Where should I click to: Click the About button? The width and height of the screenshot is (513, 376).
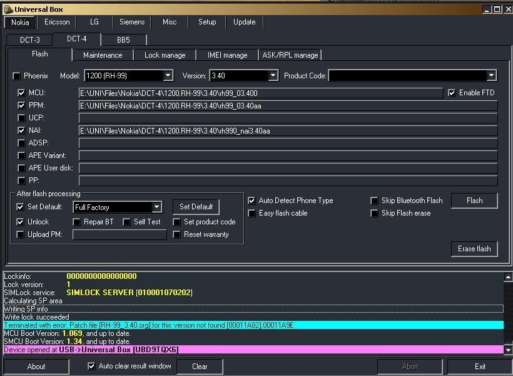[36, 367]
